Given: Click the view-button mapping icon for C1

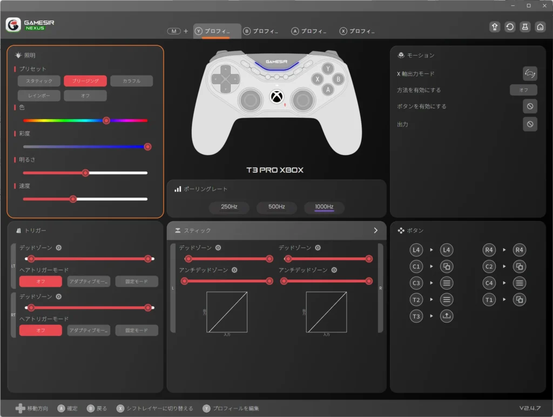Looking at the screenshot, I should 447,266.
